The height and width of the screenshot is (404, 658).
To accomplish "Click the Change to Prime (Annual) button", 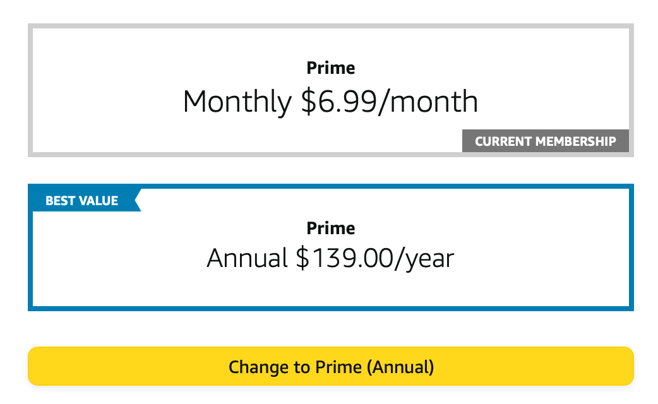I will coord(330,366).
